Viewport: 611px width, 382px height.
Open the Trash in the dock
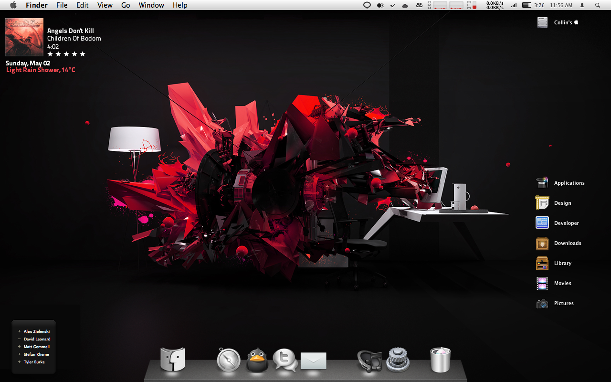click(440, 360)
